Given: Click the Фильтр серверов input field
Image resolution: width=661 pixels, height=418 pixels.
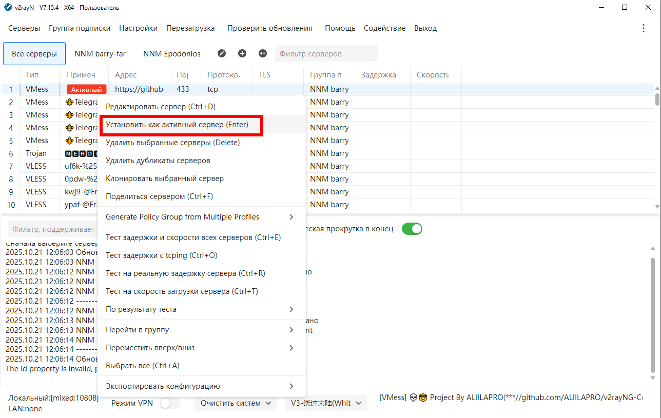Looking at the screenshot, I should [326, 54].
